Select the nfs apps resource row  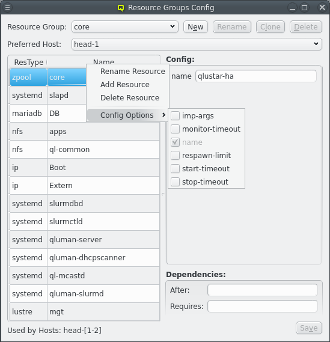coord(85,132)
